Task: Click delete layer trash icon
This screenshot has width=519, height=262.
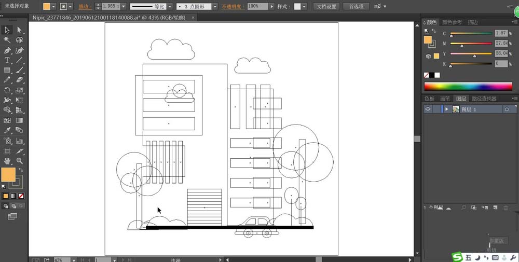Action: (506, 208)
